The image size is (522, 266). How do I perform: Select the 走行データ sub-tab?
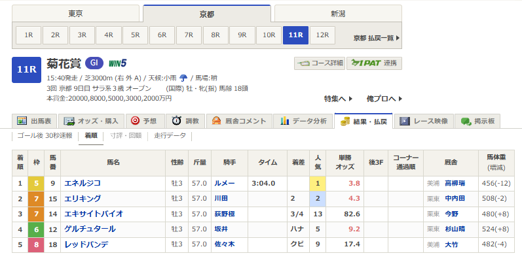(170, 136)
